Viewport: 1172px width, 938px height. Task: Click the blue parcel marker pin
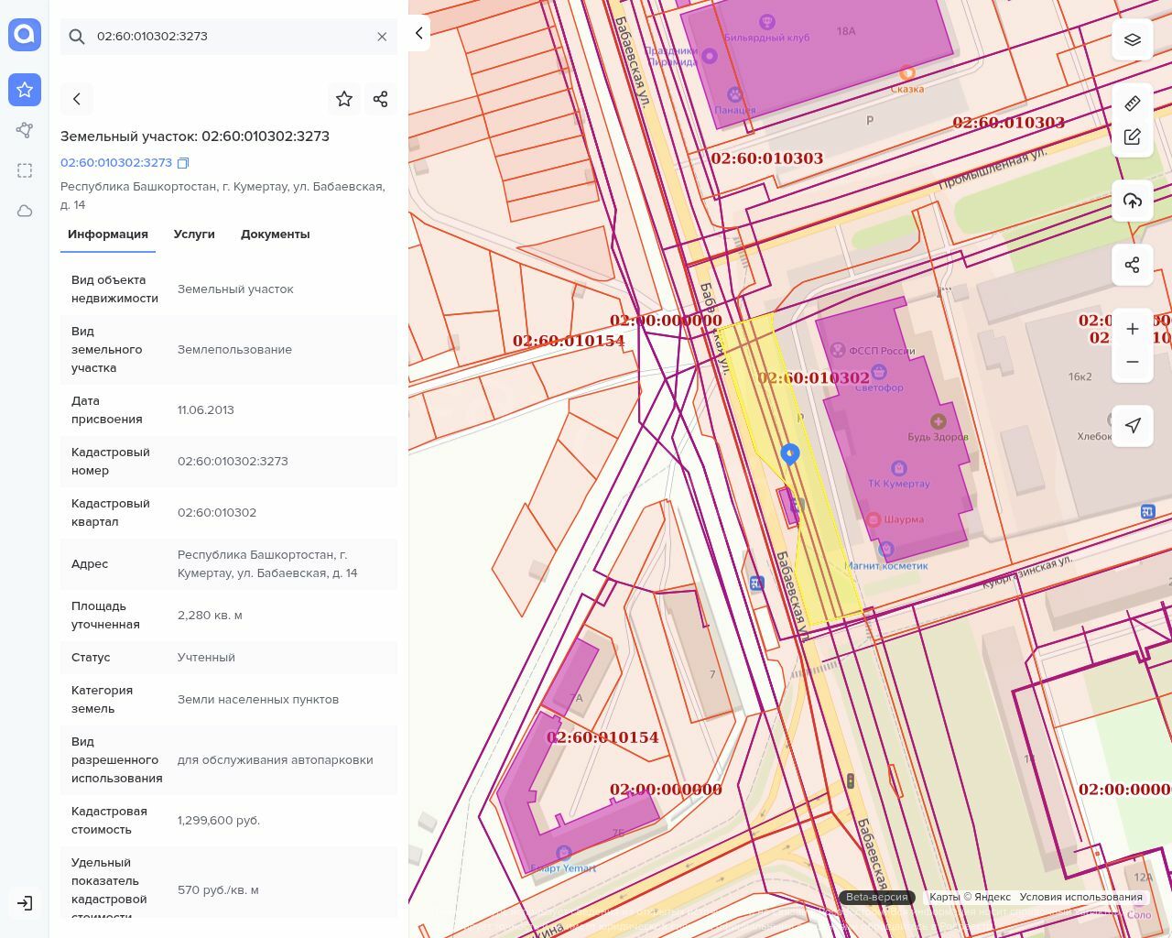[790, 453]
